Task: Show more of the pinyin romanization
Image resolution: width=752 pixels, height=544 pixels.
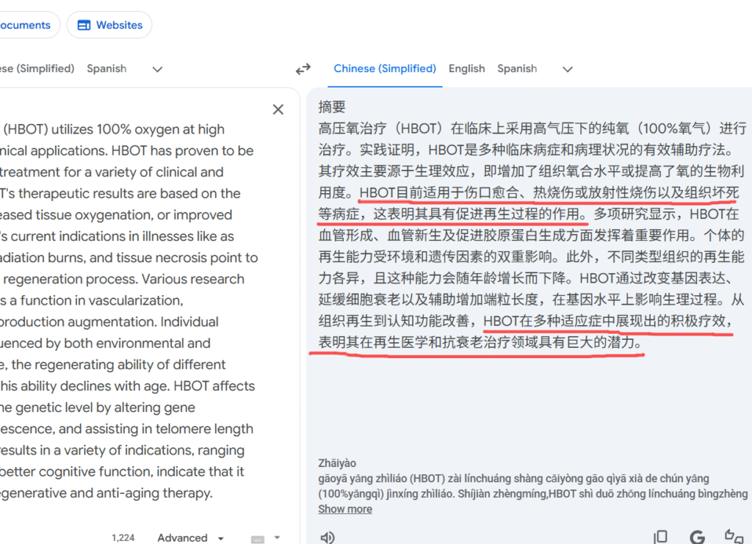Action: [x=345, y=509]
